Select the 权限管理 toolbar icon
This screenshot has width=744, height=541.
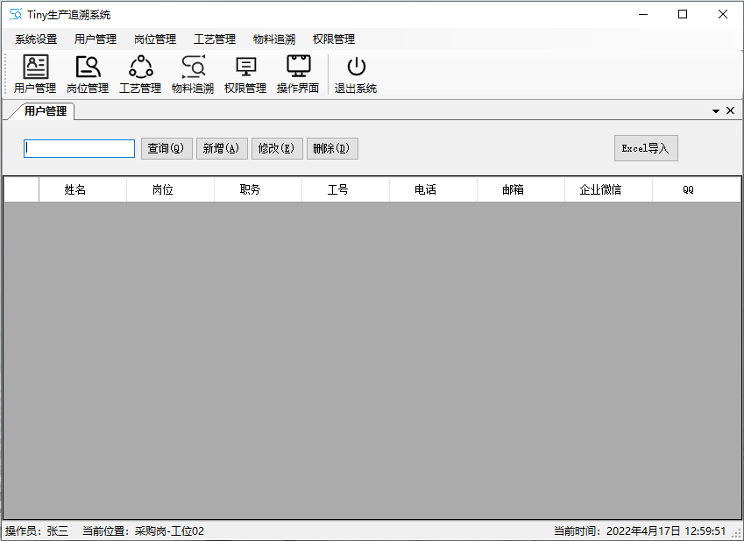point(245,74)
